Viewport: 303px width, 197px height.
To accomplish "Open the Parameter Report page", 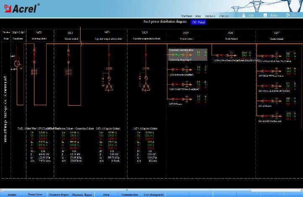I will 59,194.
